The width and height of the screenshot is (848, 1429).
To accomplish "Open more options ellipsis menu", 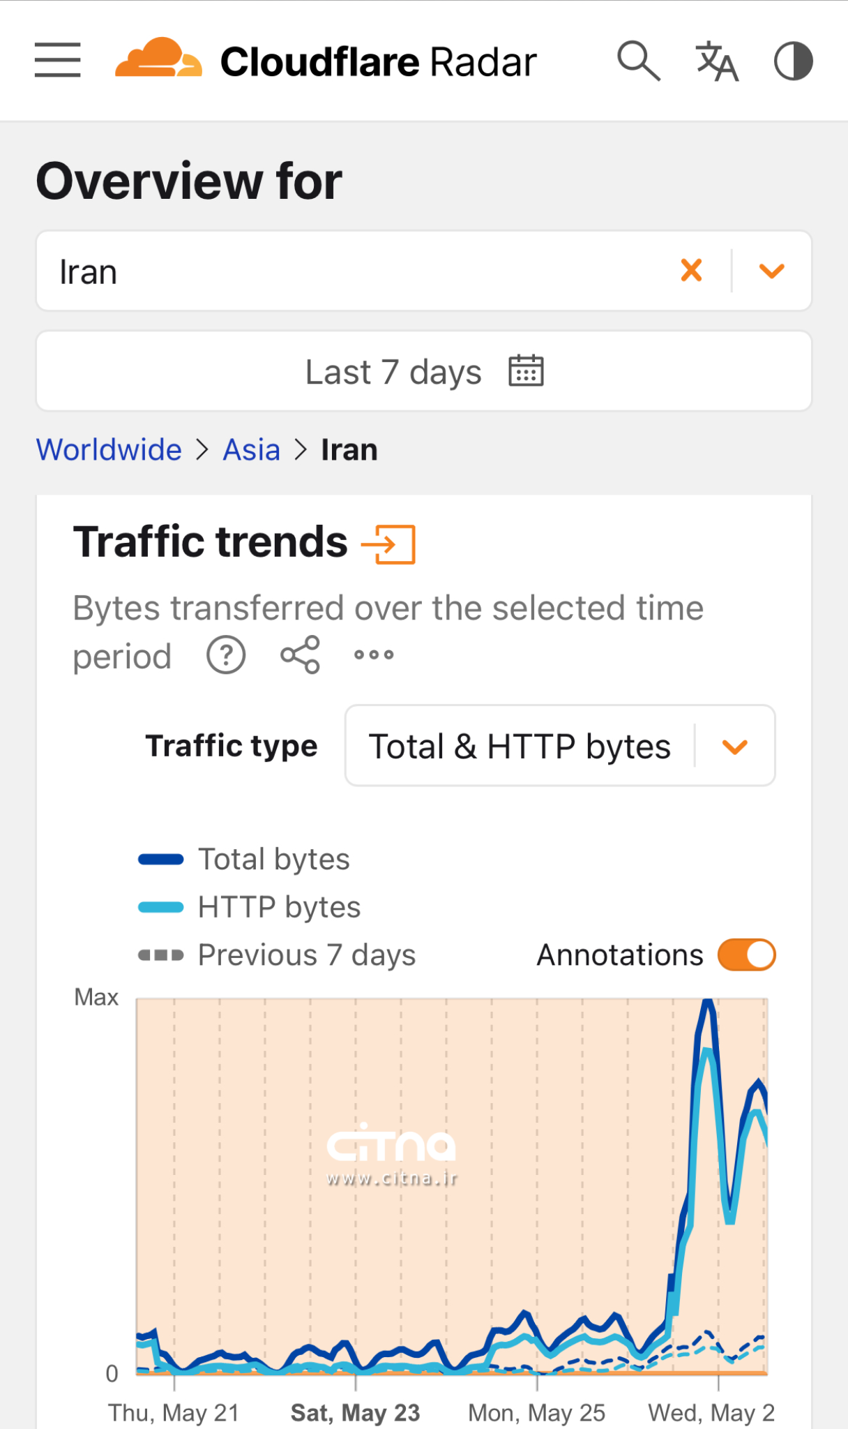I will pos(374,654).
